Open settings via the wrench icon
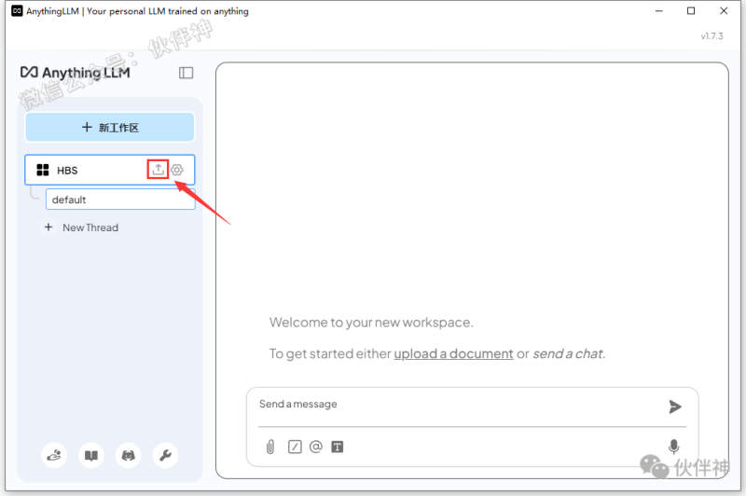The width and height of the screenshot is (746, 496). (165, 456)
